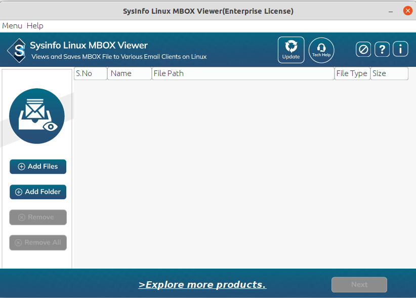The width and height of the screenshot is (416, 298).
Task: Click the Add Files button
Action: click(38, 167)
